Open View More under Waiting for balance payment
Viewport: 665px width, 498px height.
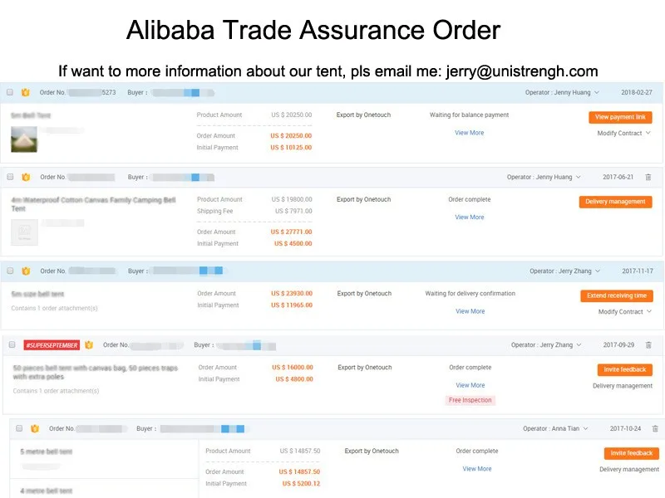click(470, 133)
